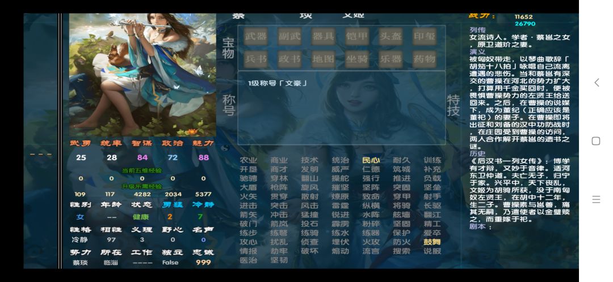Click the 火矢 skill label

pyautogui.click(x=248, y=196)
